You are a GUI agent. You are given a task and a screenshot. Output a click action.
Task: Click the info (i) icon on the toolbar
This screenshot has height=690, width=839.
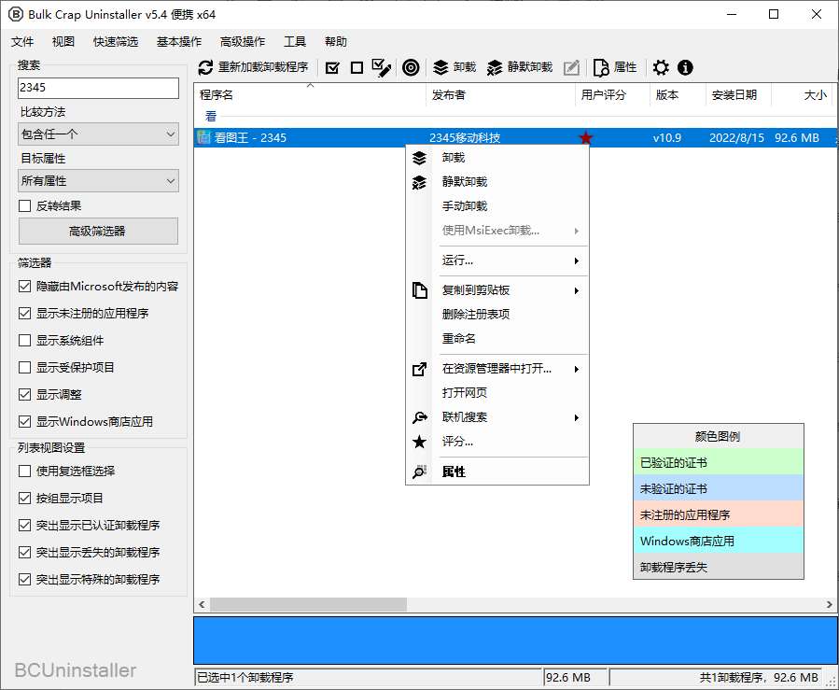pos(685,67)
